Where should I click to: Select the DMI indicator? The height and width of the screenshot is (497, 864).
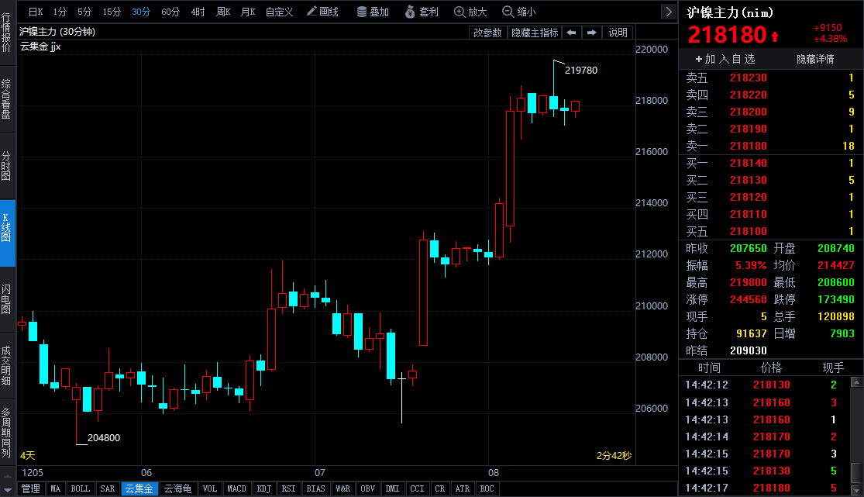(x=392, y=488)
